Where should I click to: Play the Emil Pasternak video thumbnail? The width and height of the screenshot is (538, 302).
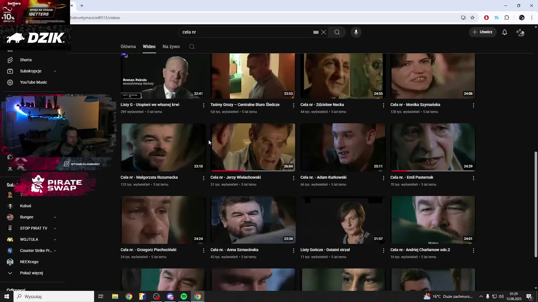(x=433, y=147)
